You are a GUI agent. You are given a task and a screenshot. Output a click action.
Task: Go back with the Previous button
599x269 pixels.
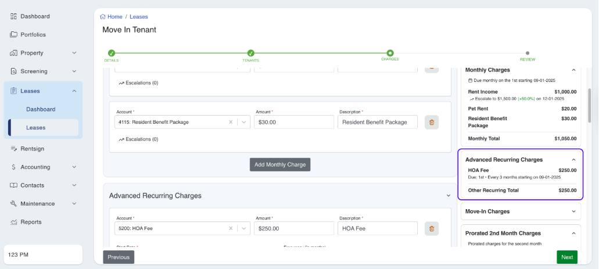pos(119,257)
